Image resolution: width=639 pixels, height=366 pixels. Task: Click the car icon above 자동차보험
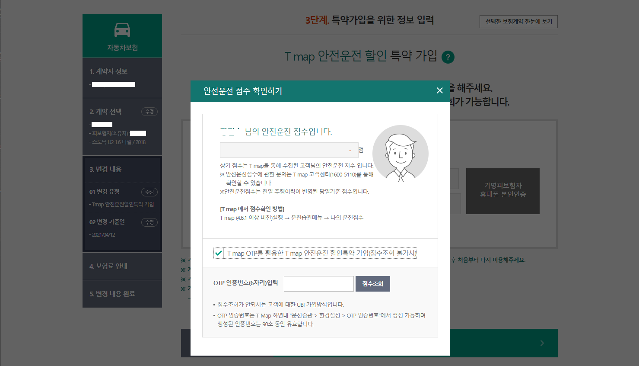click(122, 30)
